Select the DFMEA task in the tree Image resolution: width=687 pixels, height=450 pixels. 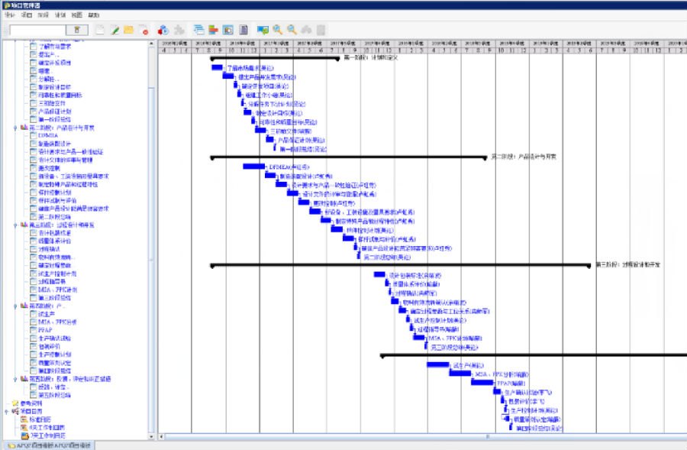click(47, 135)
